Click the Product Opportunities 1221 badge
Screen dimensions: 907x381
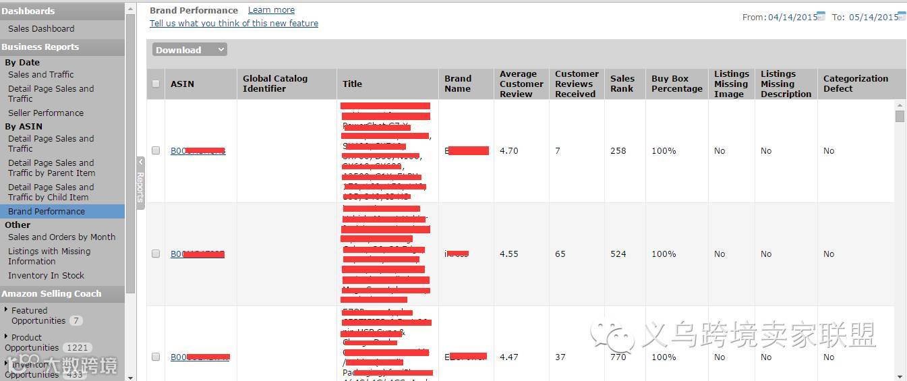click(x=77, y=347)
